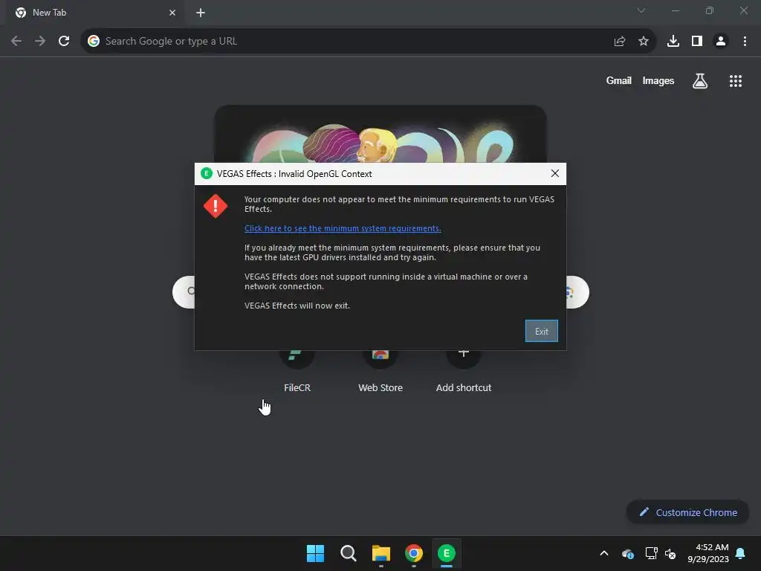
Task: Show hidden system tray icons
Action: [x=604, y=553]
